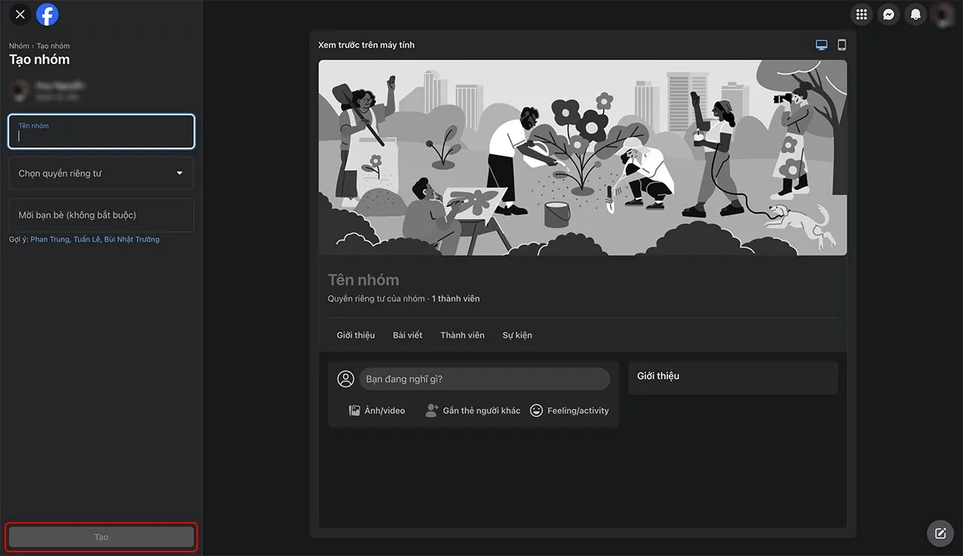Open Messenger from the top bar

(889, 14)
